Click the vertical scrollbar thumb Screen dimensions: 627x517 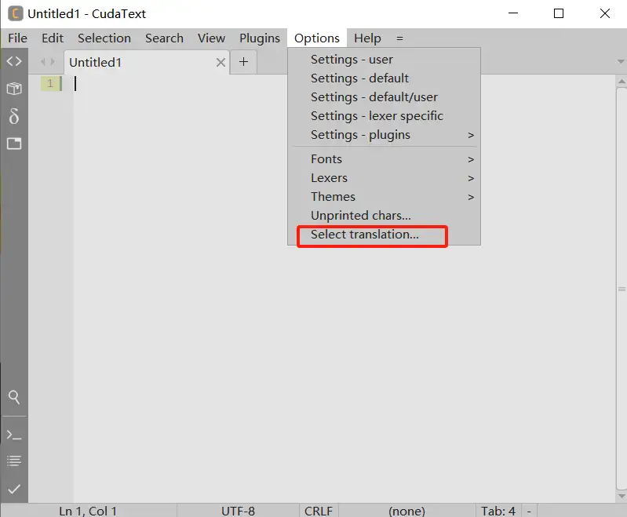[622, 289]
